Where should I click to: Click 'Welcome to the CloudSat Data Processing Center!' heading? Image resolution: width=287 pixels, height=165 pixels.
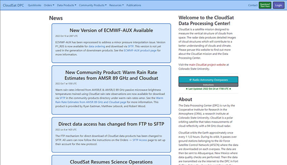tap(206, 20)
